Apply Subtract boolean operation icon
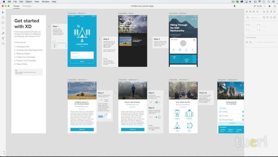The image size is (278, 157). (268, 18)
